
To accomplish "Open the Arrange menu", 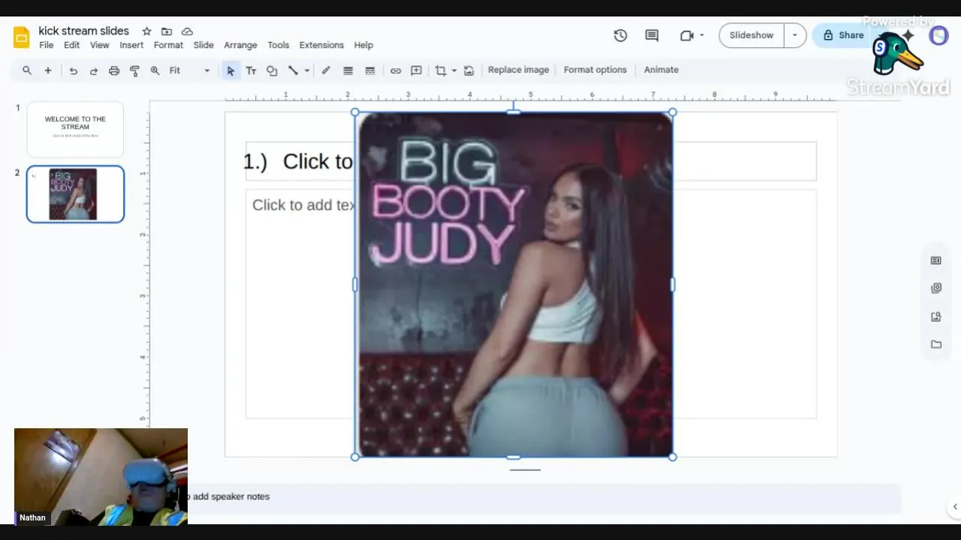I will click(240, 45).
